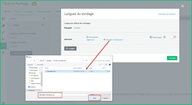The image size is (192, 105).
Task: Click the Open button in file dialog
Action: pyautogui.click(x=95, y=98)
